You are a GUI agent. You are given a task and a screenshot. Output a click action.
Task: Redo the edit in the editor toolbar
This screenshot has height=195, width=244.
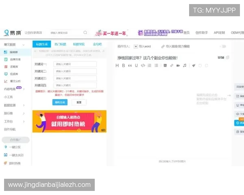[207, 65]
